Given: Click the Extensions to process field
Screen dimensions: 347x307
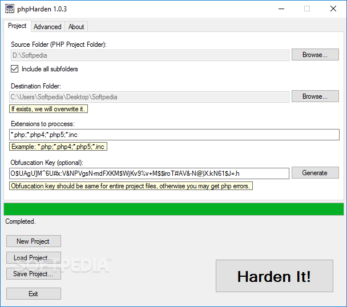Looking at the screenshot, I should (174, 135).
